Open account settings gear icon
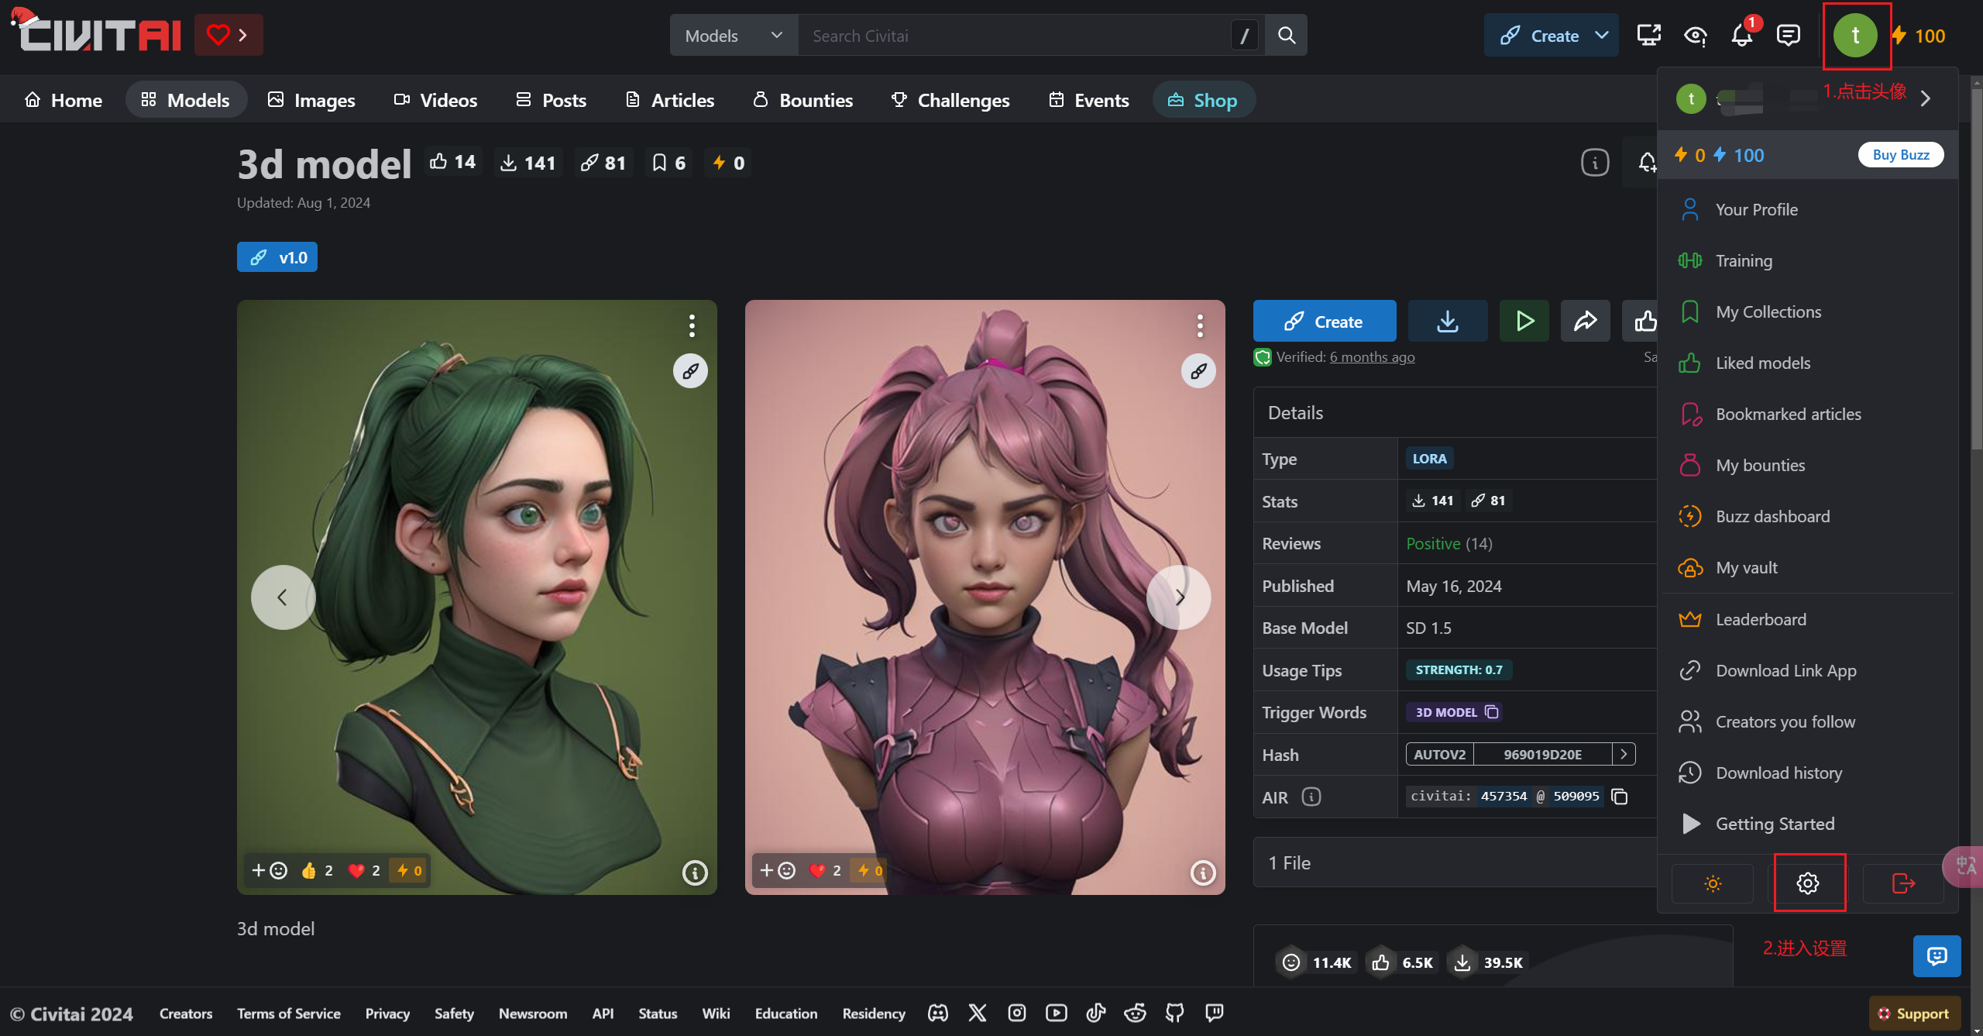The height and width of the screenshot is (1036, 1983). click(x=1808, y=883)
